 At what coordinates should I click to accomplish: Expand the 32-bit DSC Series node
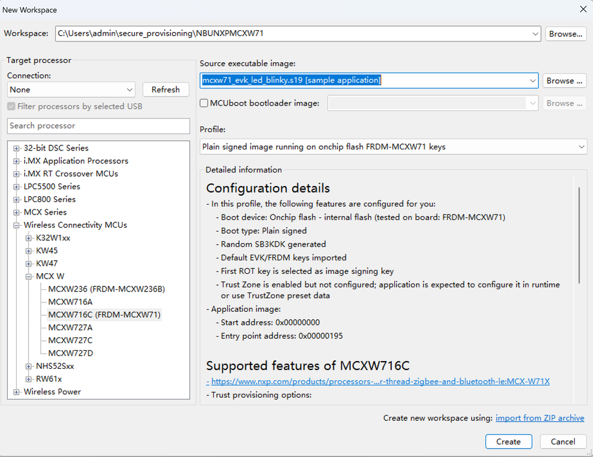17,148
